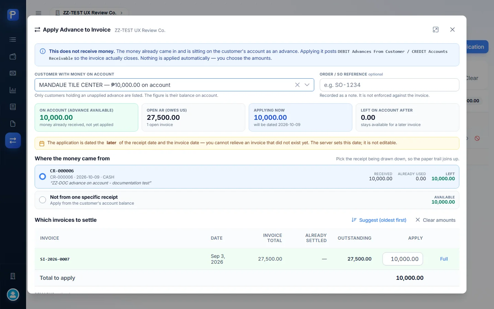This screenshot has height=309, width=494.
Task: Click the Left On Account After card
Action: tap(408, 117)
